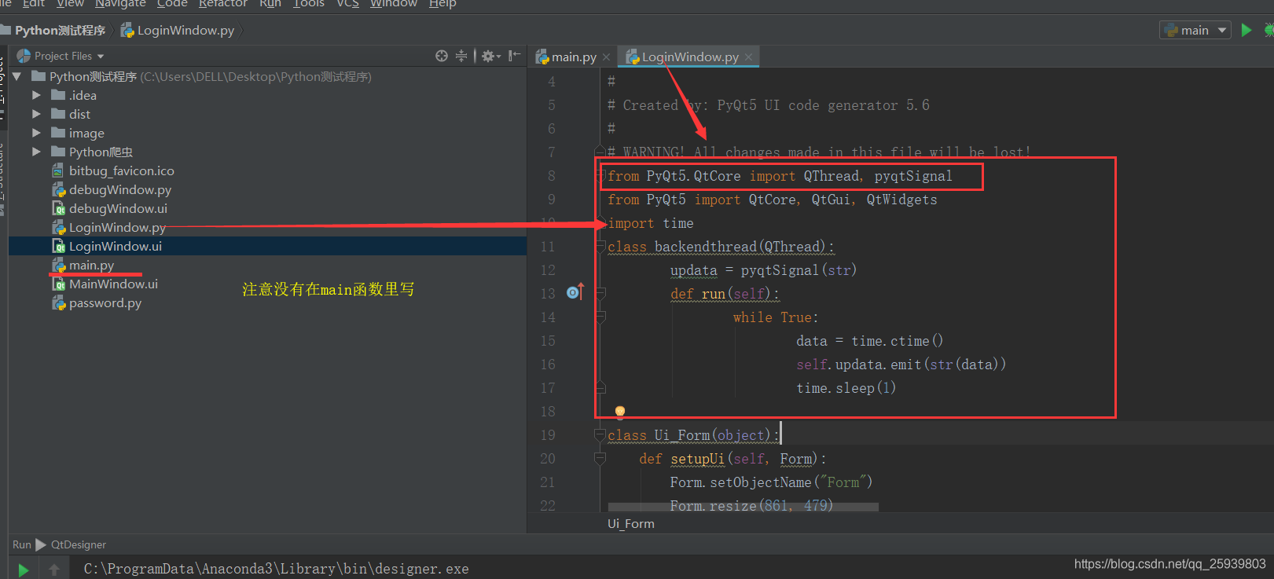
Task: Click the horizontal scrollbar under the editor
Action: coord(743,508)
